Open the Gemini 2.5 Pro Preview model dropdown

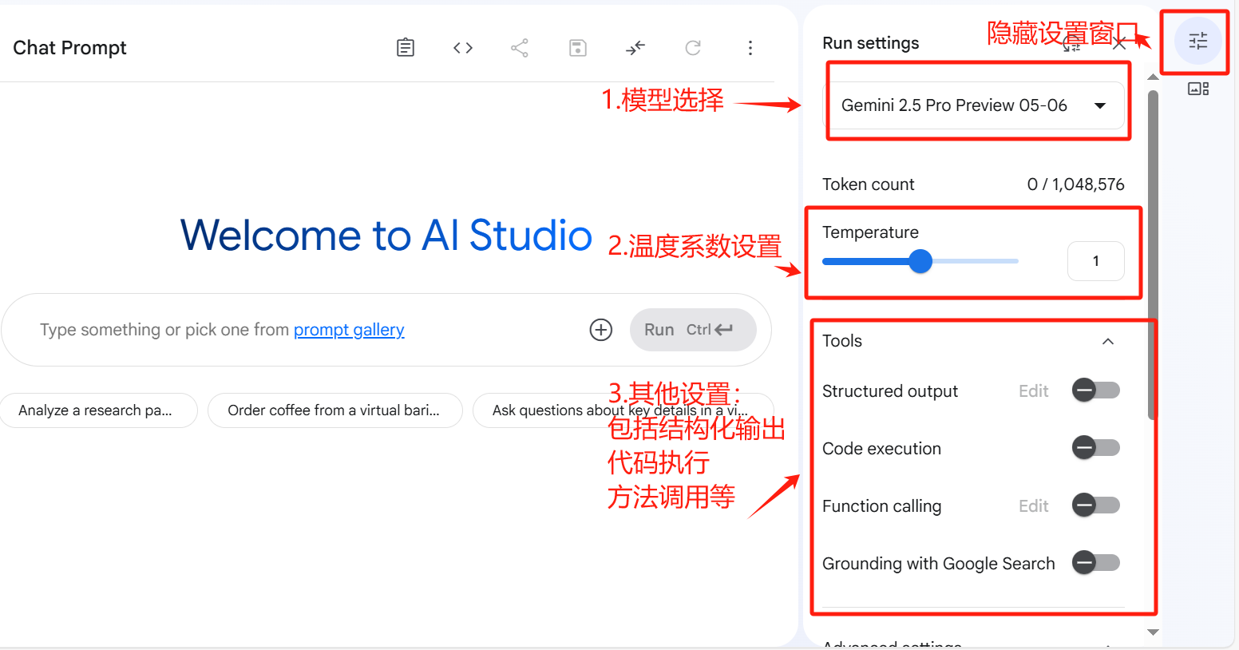coord(974,105)
